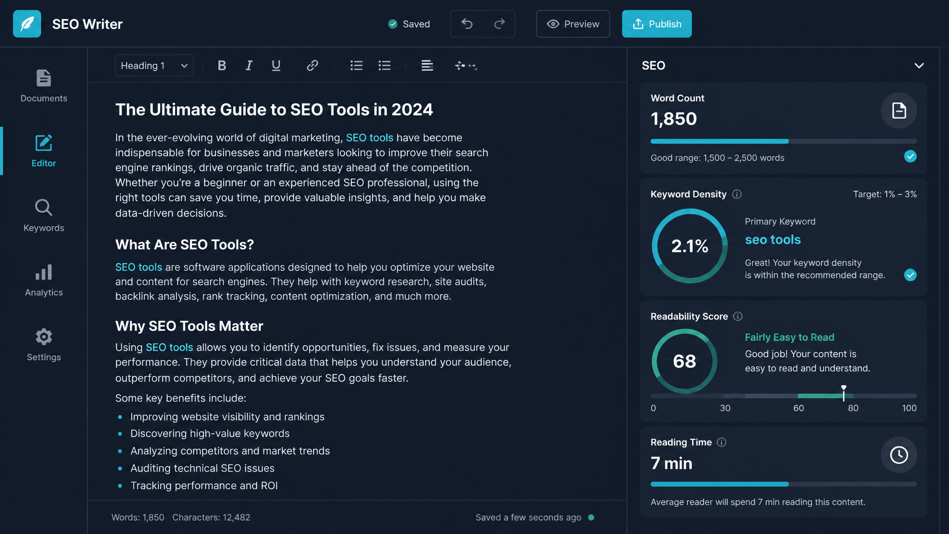Go to the Keywords section
Image resolution: width=949 pixels, height=534 pixels.
click(x=44, y=216)
